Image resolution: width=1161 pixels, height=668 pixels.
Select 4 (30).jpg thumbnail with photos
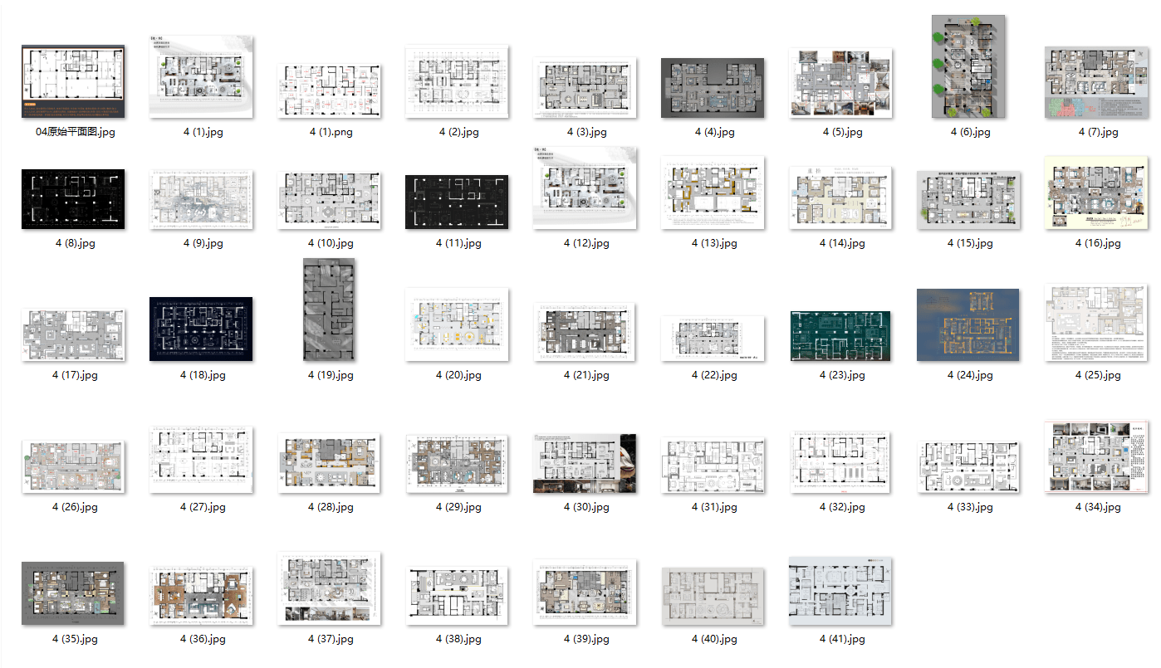click(585, 463)
